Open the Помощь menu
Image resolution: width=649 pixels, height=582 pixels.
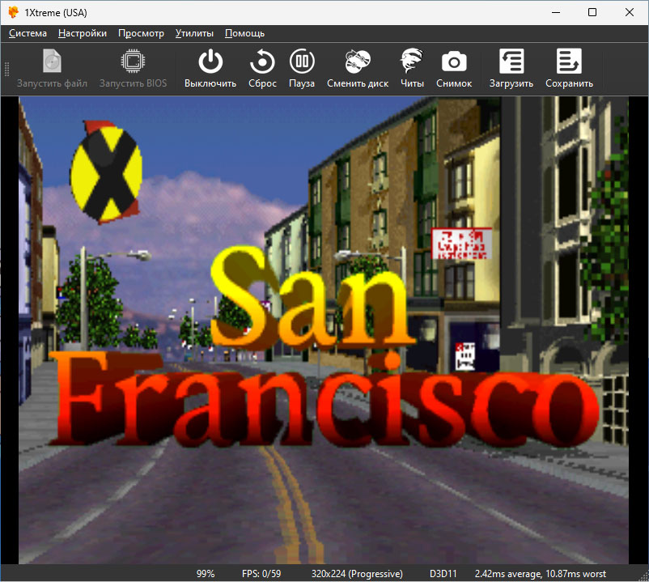pos(244,33)
